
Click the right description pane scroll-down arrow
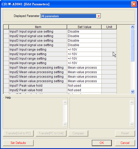[132, 124]
